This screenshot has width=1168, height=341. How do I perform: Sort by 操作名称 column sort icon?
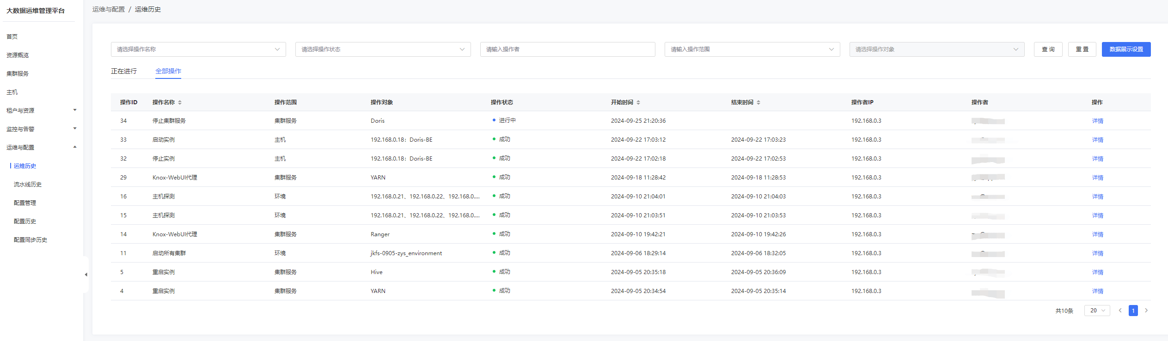click(180, 102)
